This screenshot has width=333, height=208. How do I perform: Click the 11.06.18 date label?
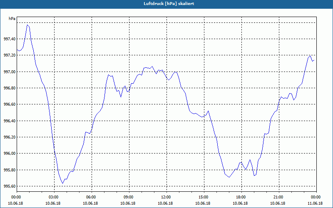(316, 203)
